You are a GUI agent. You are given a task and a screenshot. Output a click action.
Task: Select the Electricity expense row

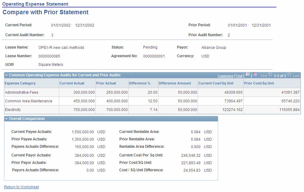pyautogui.click(x=14, y=110)
